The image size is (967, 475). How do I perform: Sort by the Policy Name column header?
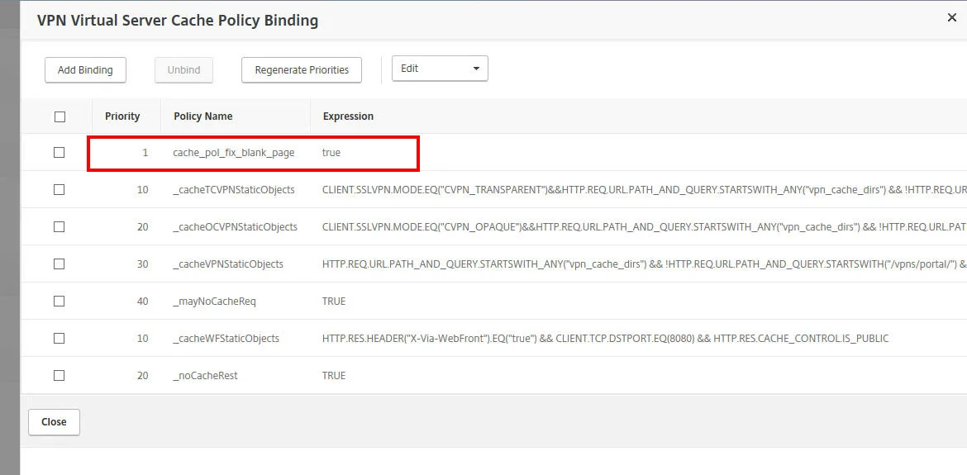pos(202,116)
